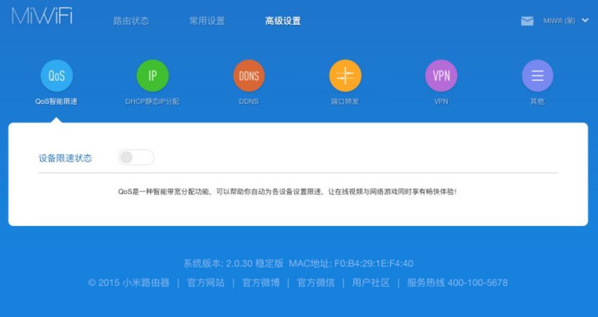
Task: Switch to the 常用设置 tab
Action: (x=207, y=21)
